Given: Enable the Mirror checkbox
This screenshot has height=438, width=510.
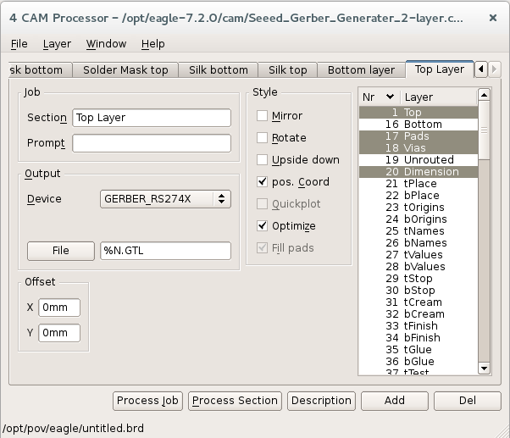Looking at the screenshot, I should (x=263, y=116).
